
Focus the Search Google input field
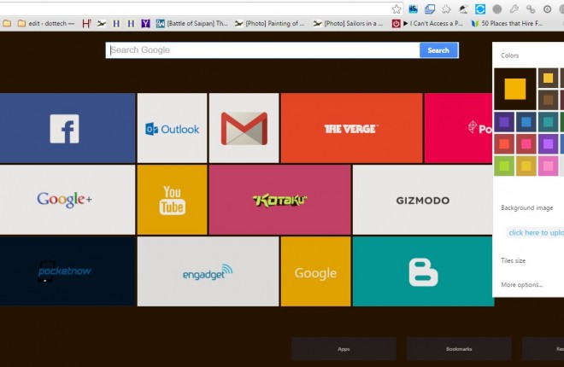pyautogui.click(x=263, y=50)
